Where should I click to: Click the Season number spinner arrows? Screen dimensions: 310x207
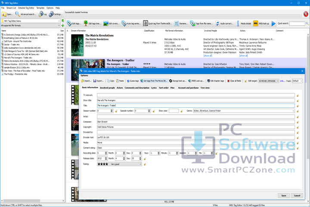point(112,111)
